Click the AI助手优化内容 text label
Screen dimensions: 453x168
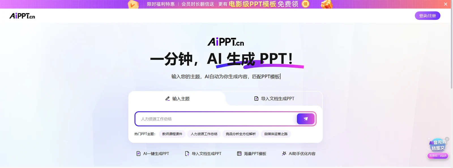tap(302, 154)
